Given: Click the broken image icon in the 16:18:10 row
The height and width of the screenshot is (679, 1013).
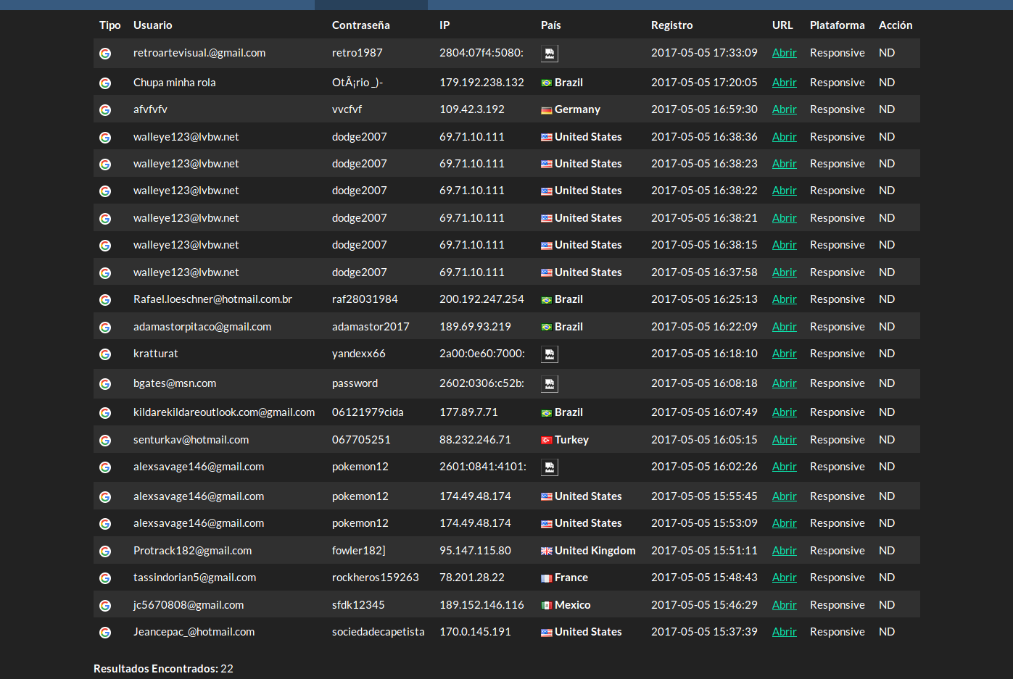Looking at the screenshot, I should (550, 354).
